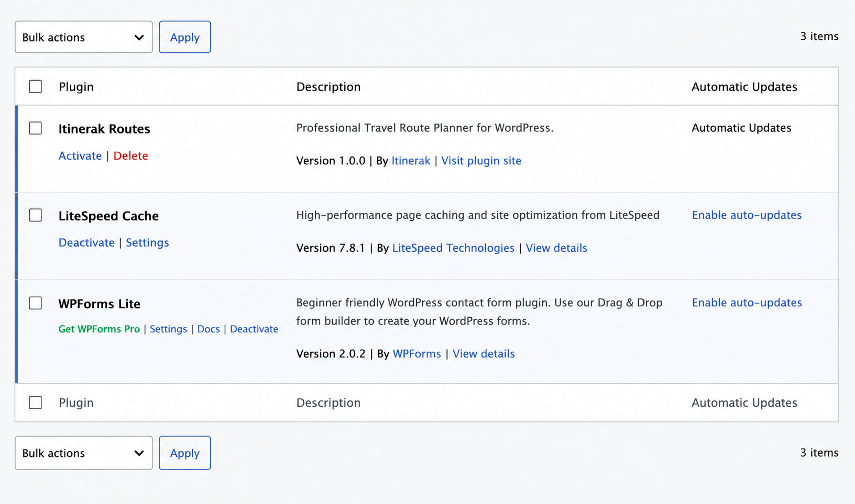
Task: Click the footer Automatic Updates column label
Action: (x=744, y=403)
